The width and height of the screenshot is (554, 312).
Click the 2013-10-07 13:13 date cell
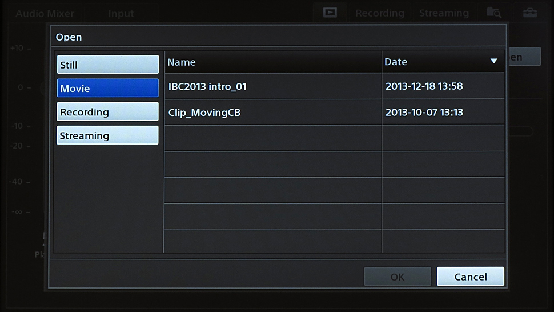pyautogui.click(x=443, y=113)
